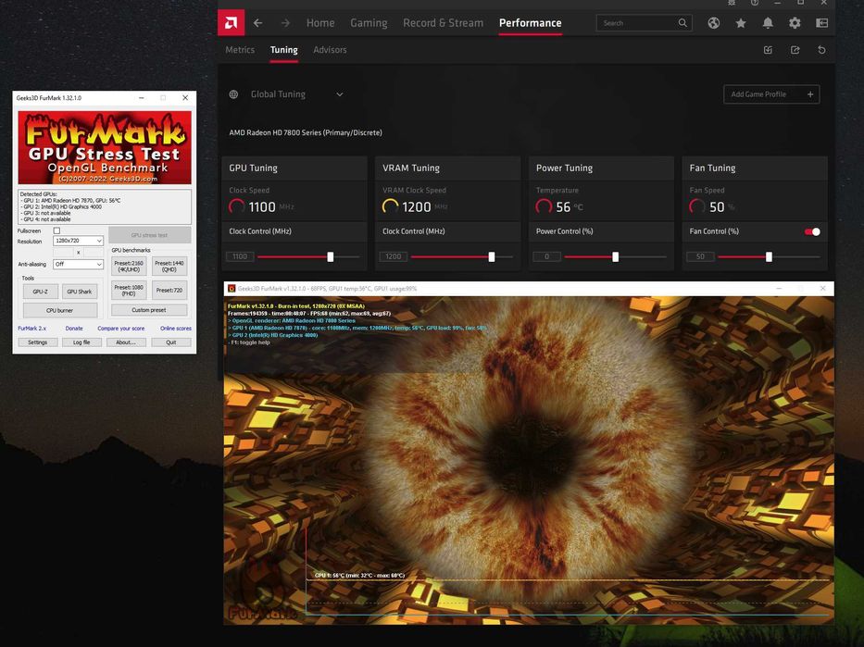Click the Global Tuning globe icon
864x647 pixels.
pyautogui.click(x=233, y=94)
